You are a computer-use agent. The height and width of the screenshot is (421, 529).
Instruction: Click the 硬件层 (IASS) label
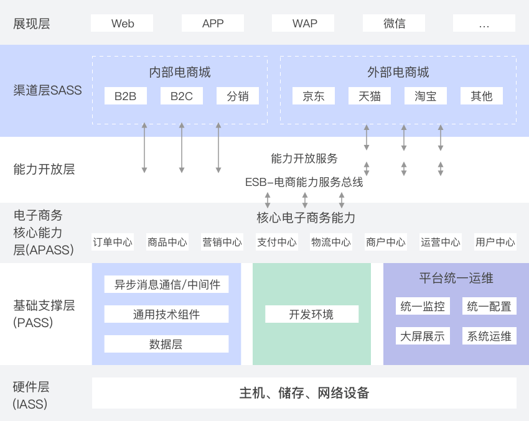click(x=31, y=396)
